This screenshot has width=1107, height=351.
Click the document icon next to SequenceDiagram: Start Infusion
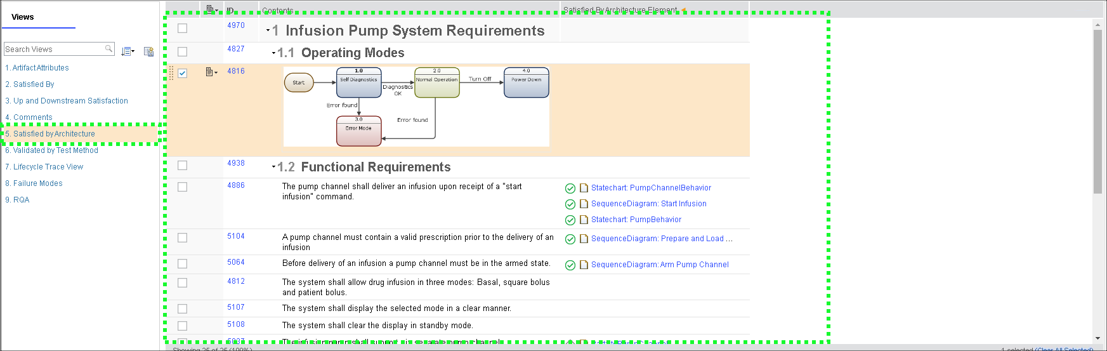pos(584,204)
